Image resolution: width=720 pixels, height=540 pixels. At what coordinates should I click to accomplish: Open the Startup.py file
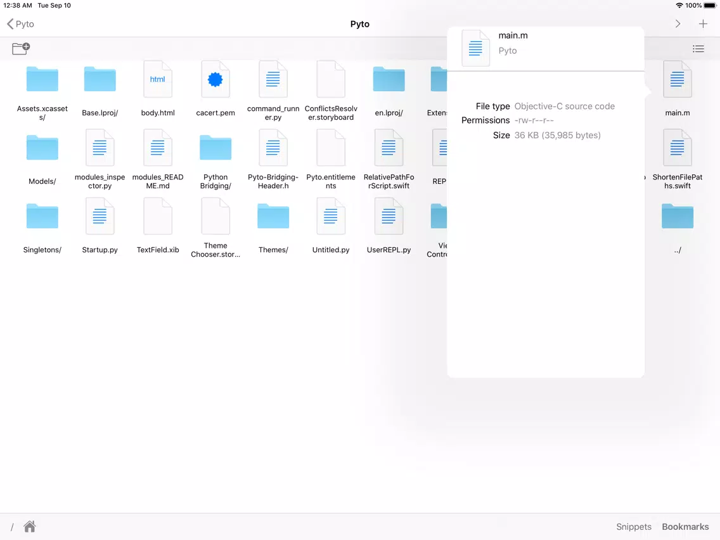click(100, 216)
